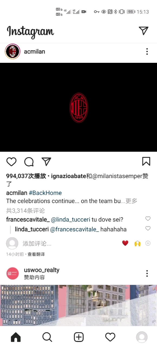Open more emoji plus circle icon
The height and width of the screenshot is (348, 157).
(x=148, y=243)
